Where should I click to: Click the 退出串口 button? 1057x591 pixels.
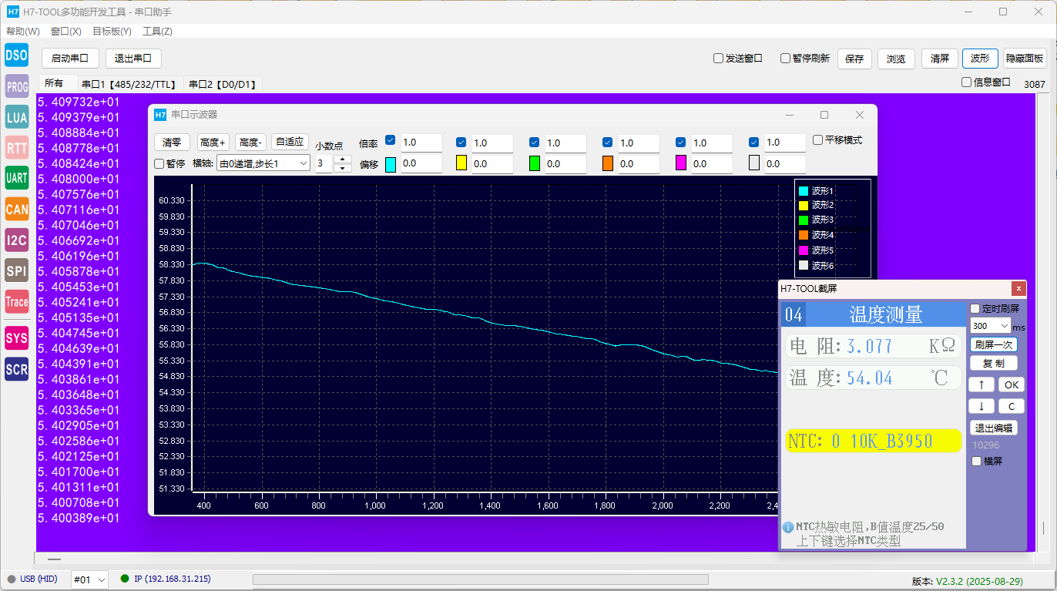(133, 58)
